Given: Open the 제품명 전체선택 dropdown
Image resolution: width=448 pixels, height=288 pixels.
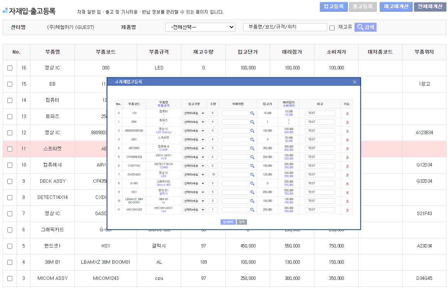Looking at the screenshot, I should pos(200,27).
